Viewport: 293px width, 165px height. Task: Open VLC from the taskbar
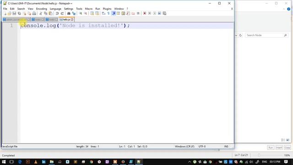coord(36,162)
